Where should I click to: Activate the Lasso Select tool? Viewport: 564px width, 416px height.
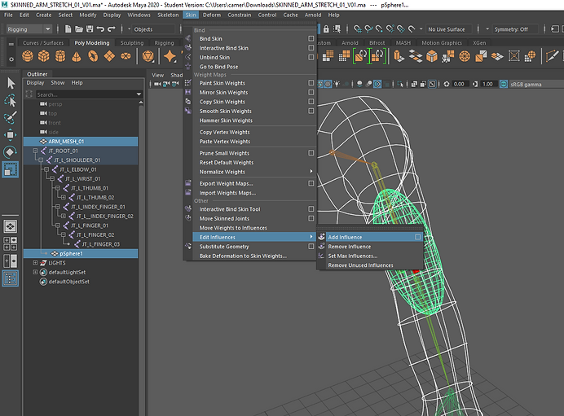tap(10, 101)
